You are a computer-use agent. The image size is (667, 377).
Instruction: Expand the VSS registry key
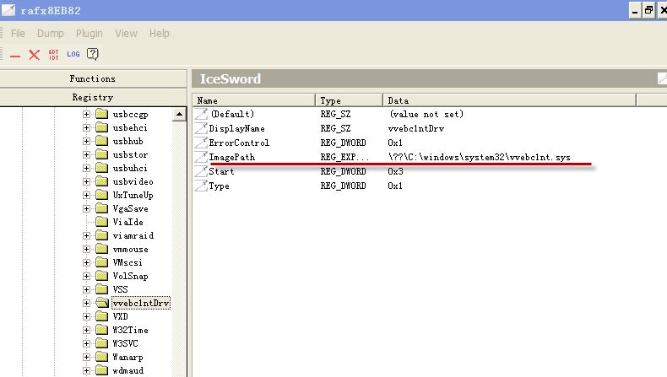click(86, 289)
